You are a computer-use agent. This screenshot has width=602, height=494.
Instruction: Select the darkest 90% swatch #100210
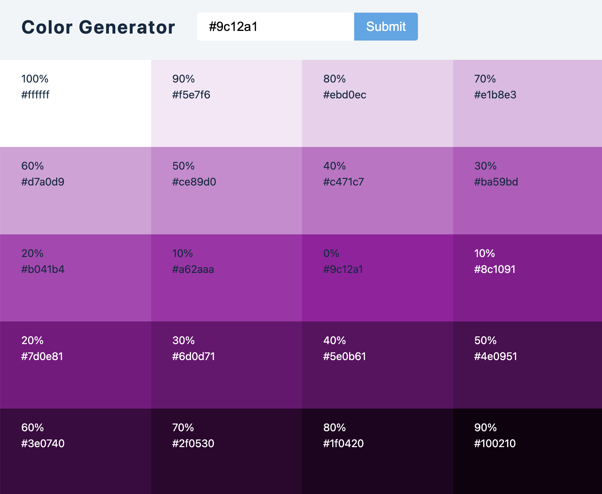click(x=528, y=451)
